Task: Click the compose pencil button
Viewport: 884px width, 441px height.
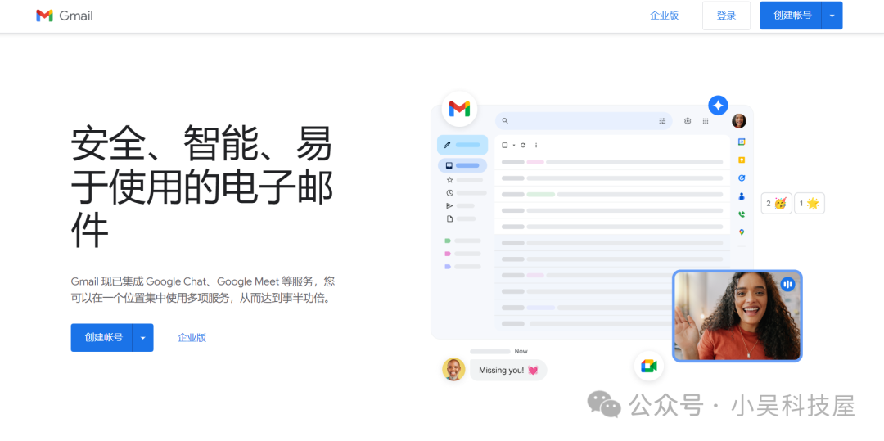Action: [462, 145]
